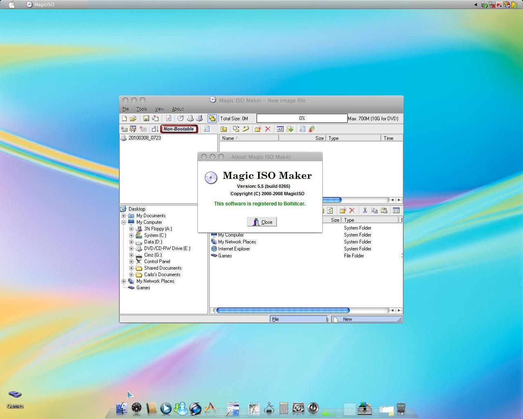Open the File menu
This screenshot has height=419, width=523.
pos(125,109)
